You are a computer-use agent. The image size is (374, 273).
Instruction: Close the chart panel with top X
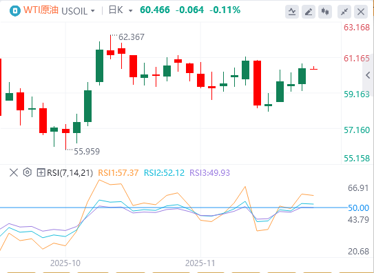tap(361, 12)
